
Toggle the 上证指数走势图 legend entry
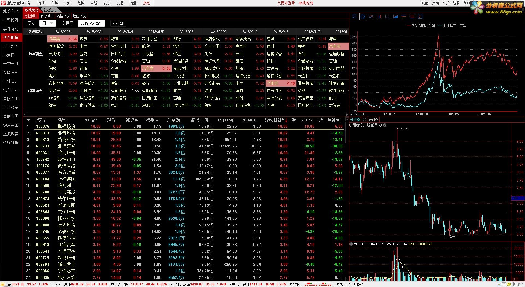(x=452, y=25)
